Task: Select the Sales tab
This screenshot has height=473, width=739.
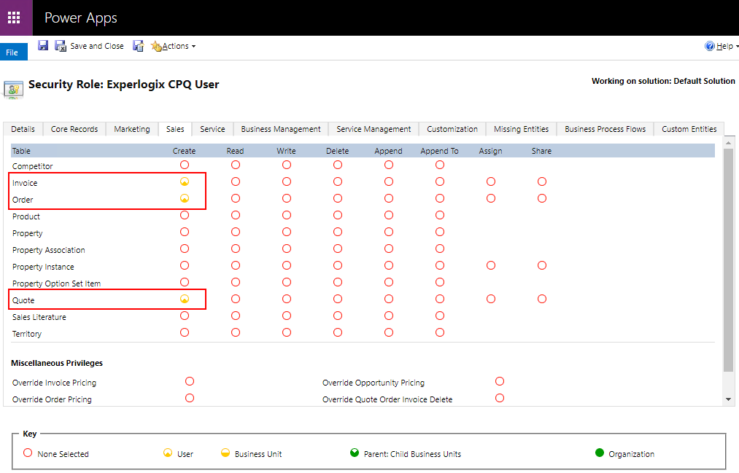Action: pyautogui.click(x=175, y=129)
